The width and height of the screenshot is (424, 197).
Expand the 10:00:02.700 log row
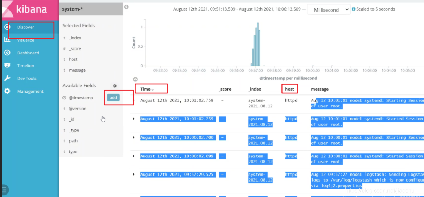(x=134, y=137)
